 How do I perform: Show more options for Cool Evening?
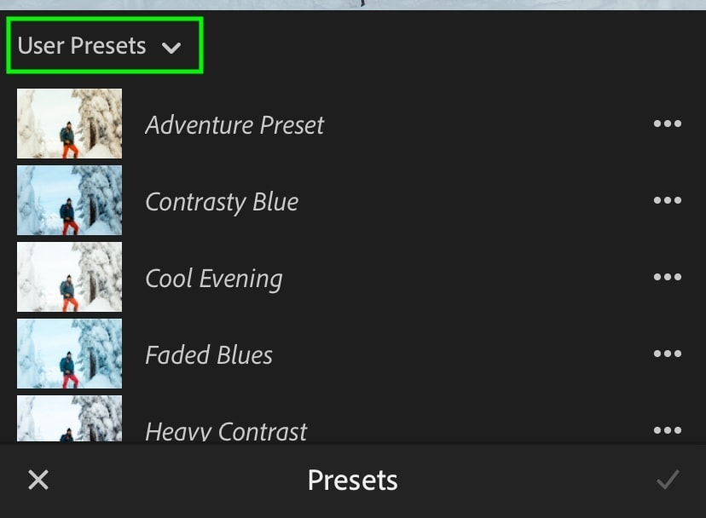click(x=667, y=278)
